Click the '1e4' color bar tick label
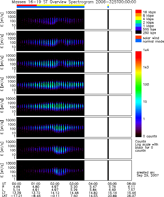This screenshot has width=164, height=197. coord(146,50)
